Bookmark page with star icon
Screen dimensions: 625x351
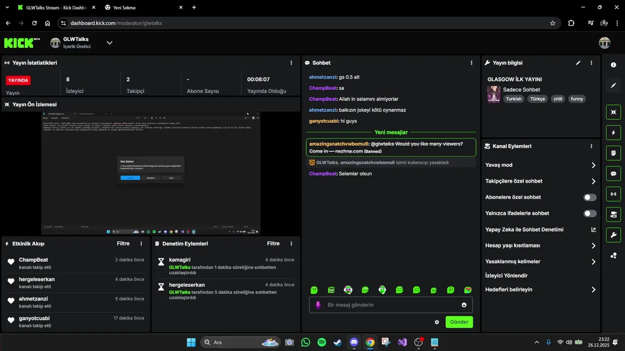[553, 23]
